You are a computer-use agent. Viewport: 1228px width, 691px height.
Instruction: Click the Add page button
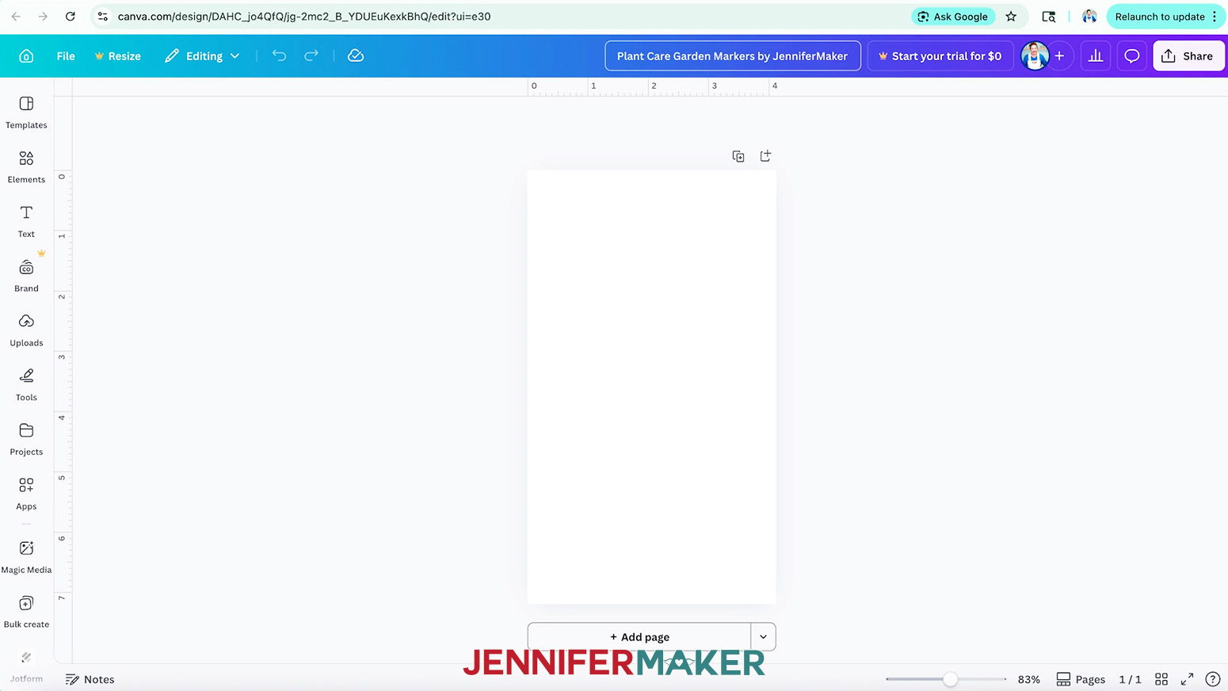coord(639,637)
